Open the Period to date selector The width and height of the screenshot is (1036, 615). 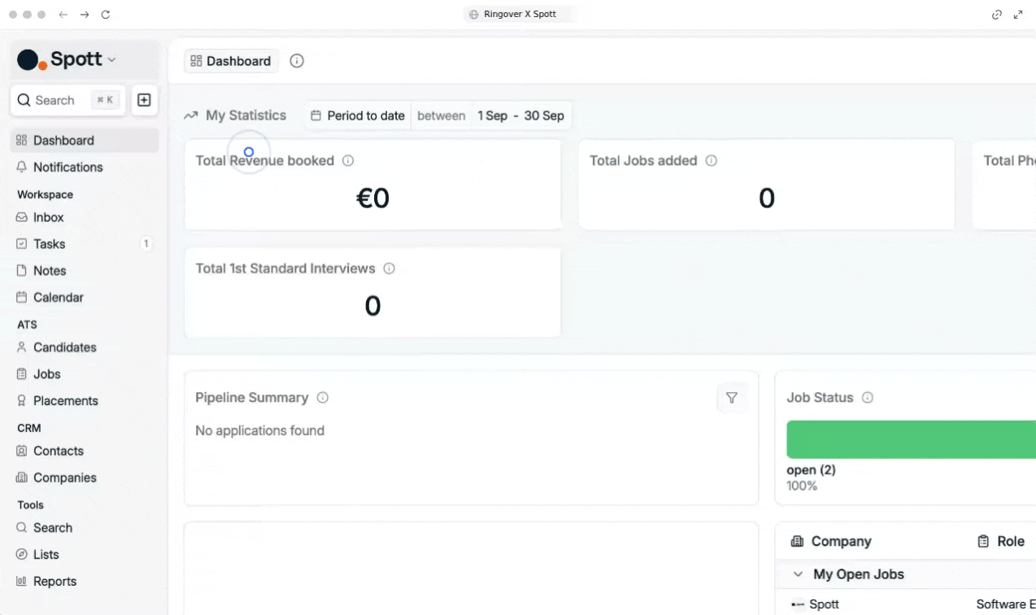tap(358, 116)
